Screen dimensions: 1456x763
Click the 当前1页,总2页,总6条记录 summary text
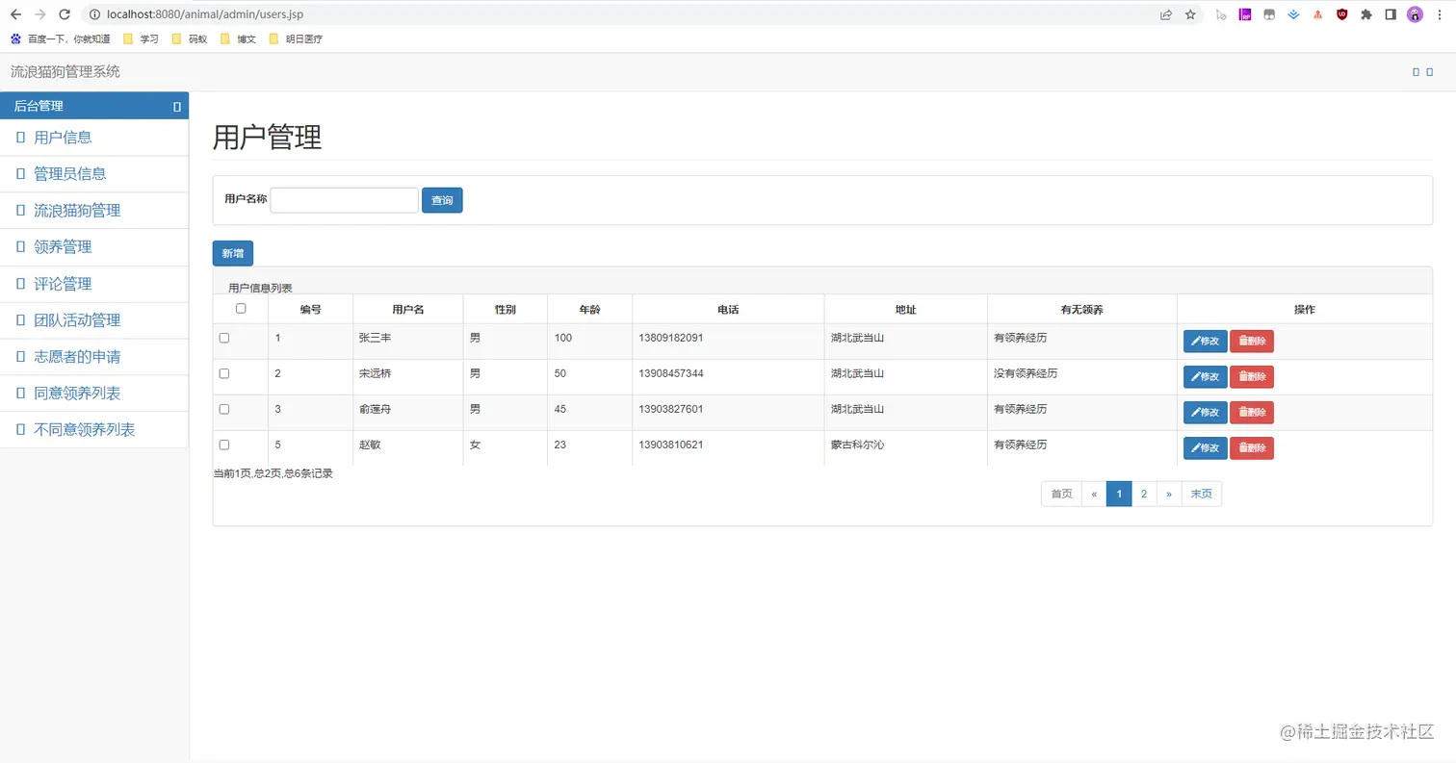[273, 473]
